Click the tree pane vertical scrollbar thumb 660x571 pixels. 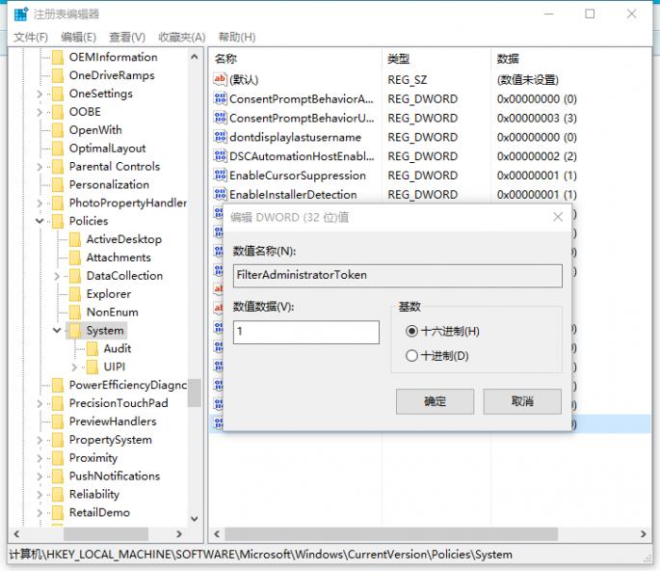[194, 393]
